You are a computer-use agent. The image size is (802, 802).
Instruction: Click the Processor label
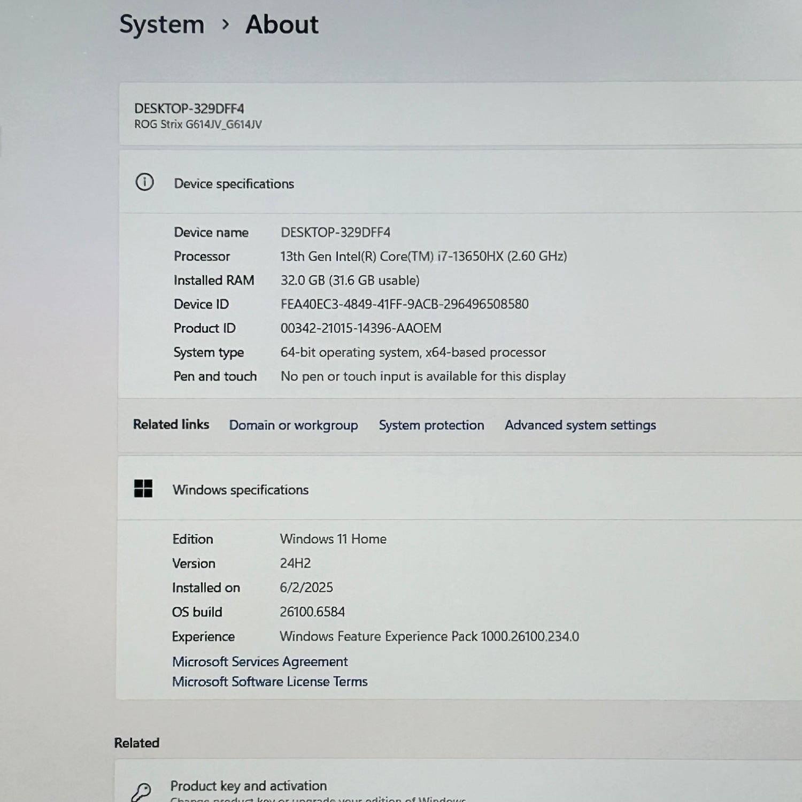tap(202, 257)
